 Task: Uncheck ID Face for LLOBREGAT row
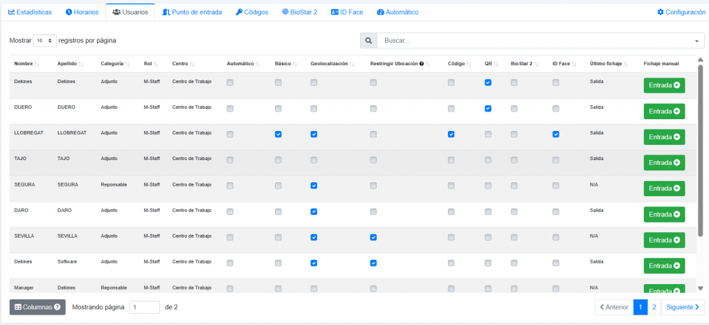[x=556, y=134]
